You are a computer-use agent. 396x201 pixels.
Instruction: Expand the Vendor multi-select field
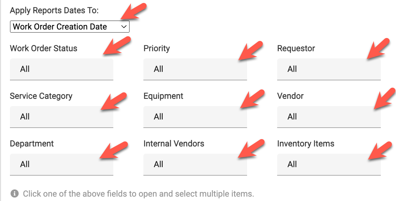329,117
